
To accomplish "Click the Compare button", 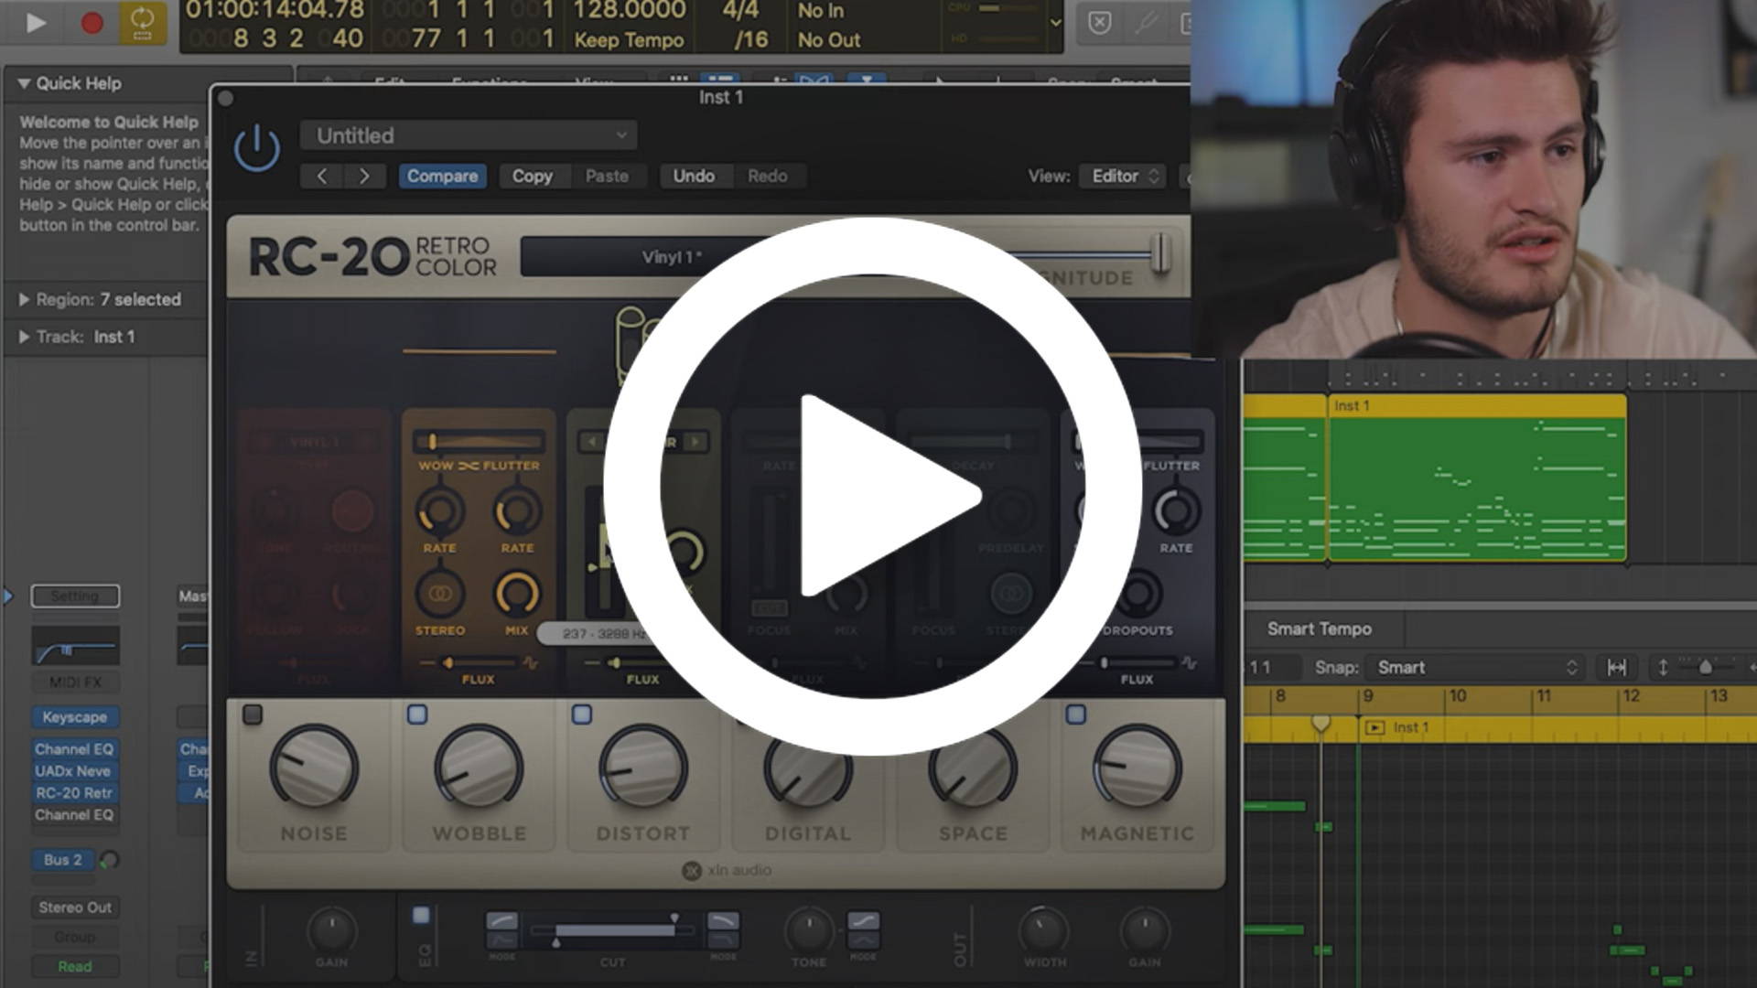I will coord(442,176).
